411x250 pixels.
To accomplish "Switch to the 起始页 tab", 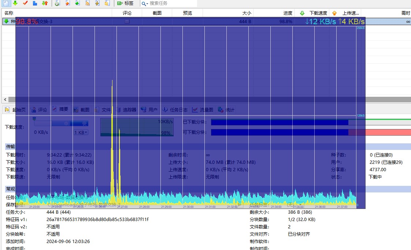I will [15, 110].
